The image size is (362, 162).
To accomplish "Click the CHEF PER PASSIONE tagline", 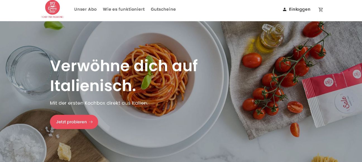I will [52, 17].
